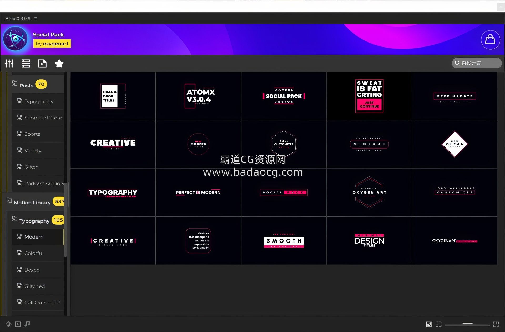Open the Boxed typography category
Viewport: 505px width, 332px height.
[x=38, y=270]
